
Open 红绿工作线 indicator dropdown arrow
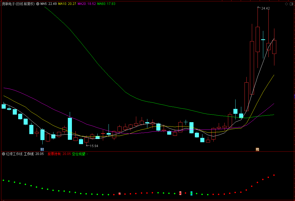click(3, 154)
